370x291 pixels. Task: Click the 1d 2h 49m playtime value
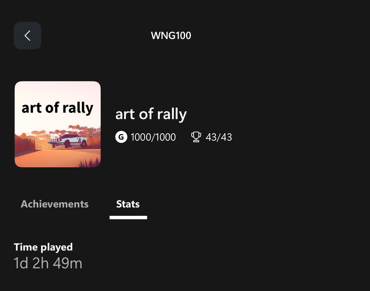tap(48, 263)
